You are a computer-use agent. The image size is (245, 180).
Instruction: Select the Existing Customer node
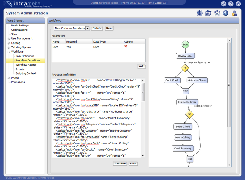187,102
